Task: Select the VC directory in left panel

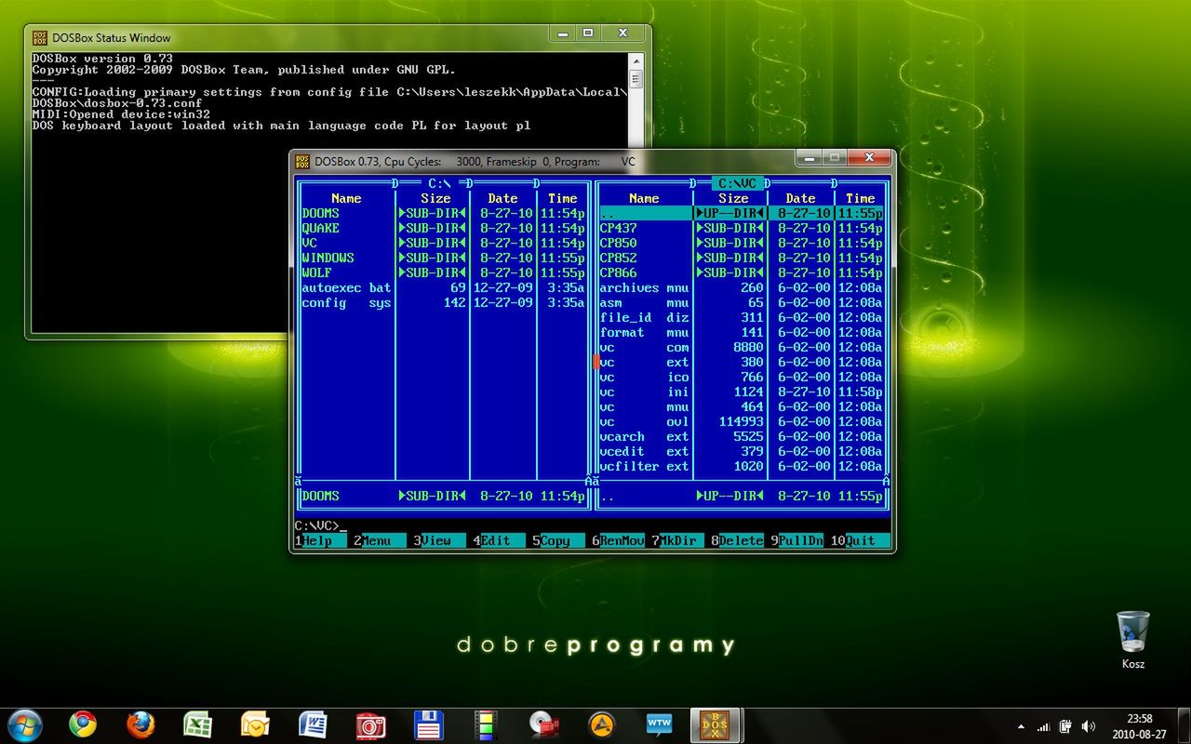Action: [x=443, y=243]
